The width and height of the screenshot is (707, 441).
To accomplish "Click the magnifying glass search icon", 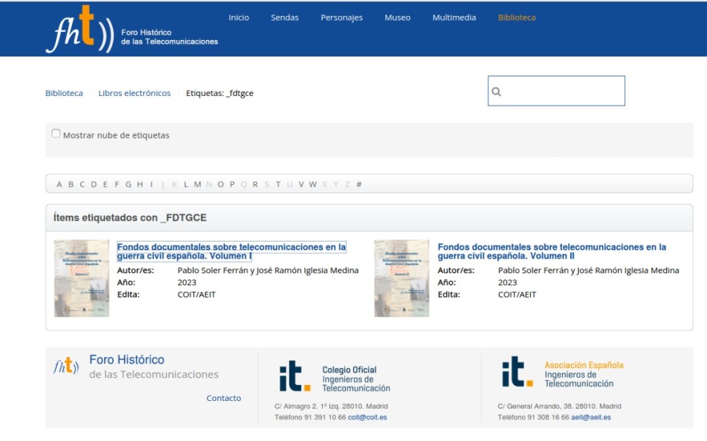I will 496,92.
